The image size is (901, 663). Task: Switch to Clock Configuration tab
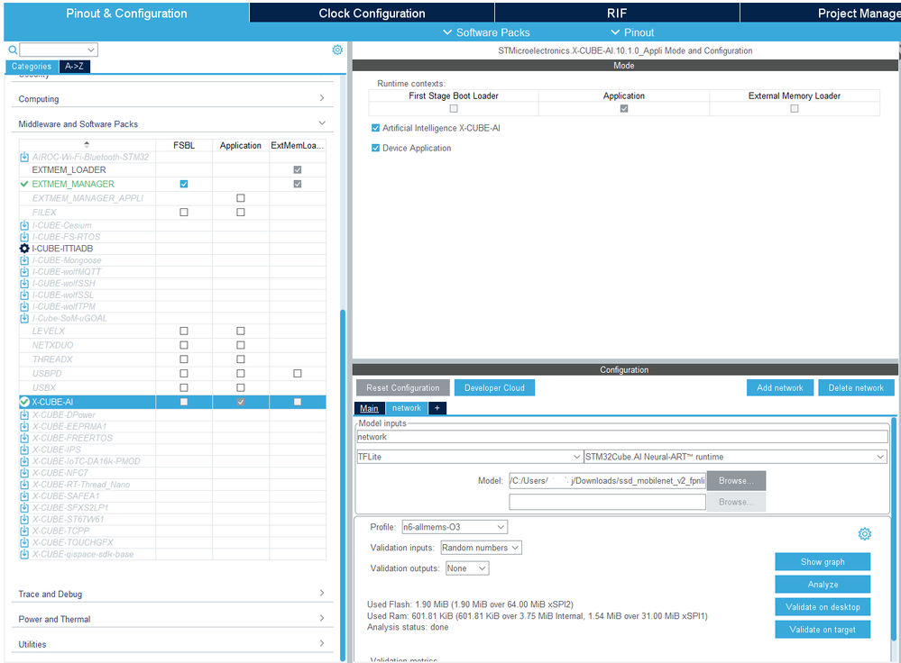[x=372, y=14]
